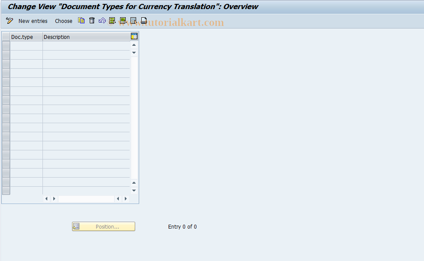Click the Copy As icon
The height and width of the screenshot is (261, 424).
[82, 20]
